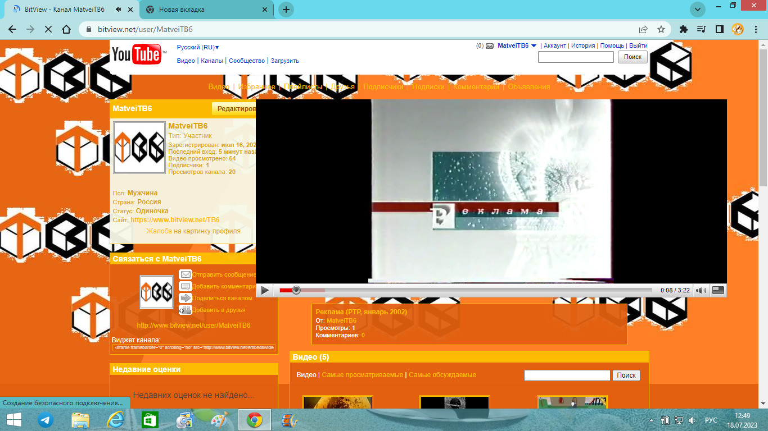768x431 pixels.
Task: Switch the video player to fullscreen
Action: pos(718,290)
